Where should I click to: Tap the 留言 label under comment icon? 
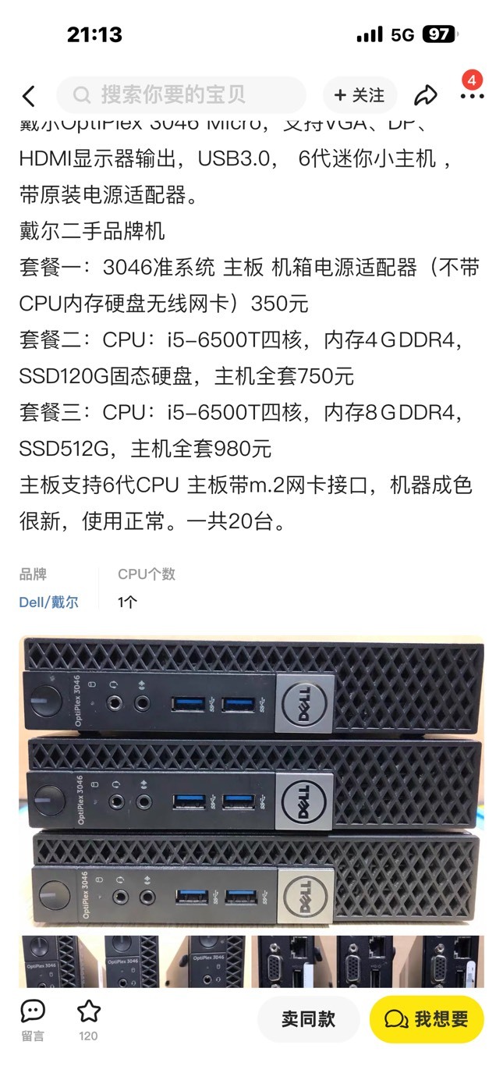[33, 1036]
